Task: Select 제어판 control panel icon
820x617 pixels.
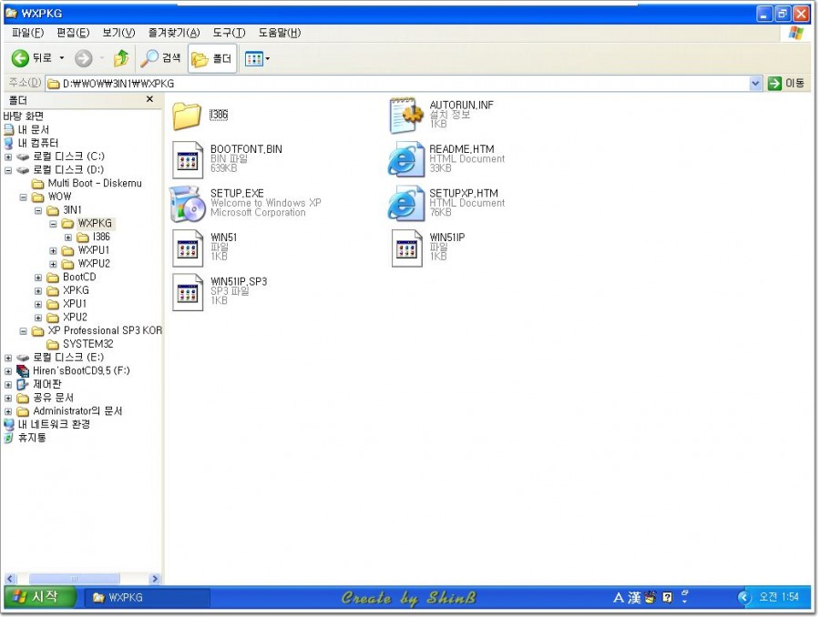Action: click(23, 385)
